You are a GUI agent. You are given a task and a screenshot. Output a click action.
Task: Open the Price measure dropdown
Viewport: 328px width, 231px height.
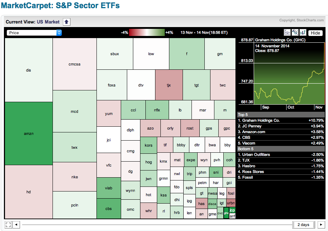pos(34,33)
